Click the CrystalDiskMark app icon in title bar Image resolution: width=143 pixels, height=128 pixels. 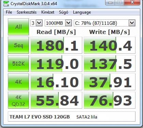(6, 4)
